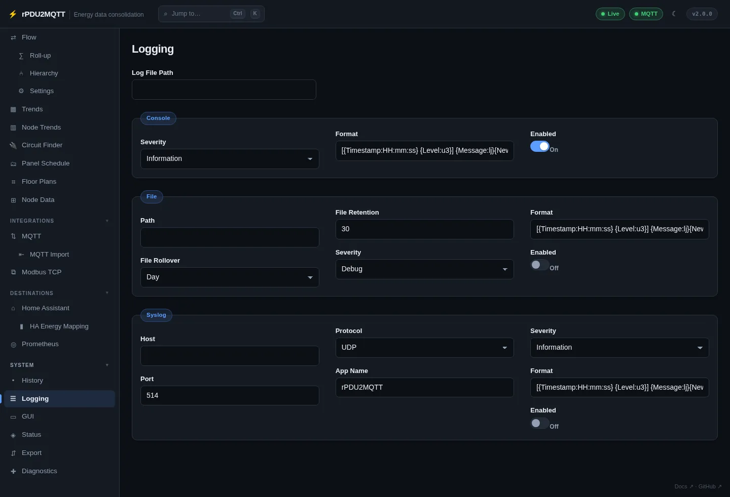The image size is (730, 497).
Task: Click the MQTT status badge
Action: pyautogui.click(x=646, y=14)
